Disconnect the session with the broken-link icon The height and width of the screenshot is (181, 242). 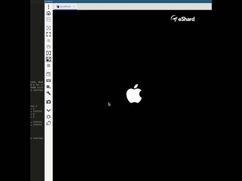coord(49,123)
